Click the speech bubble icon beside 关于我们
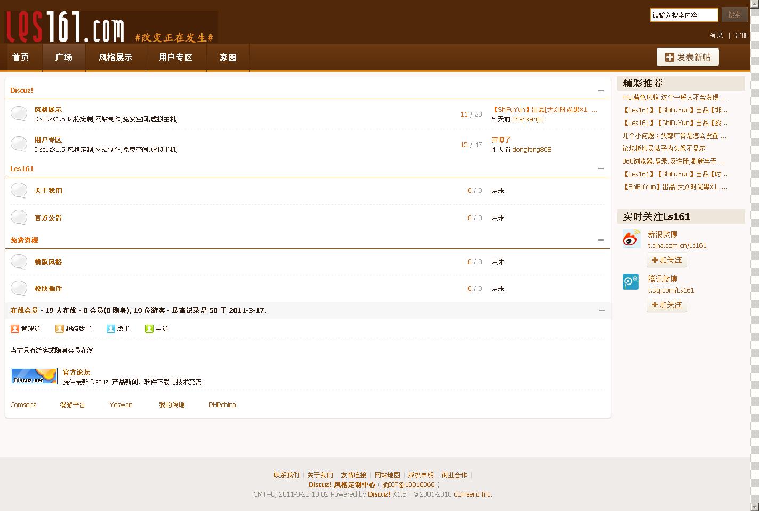The width and height of the screenshot is (759, 511). (19, 191)
